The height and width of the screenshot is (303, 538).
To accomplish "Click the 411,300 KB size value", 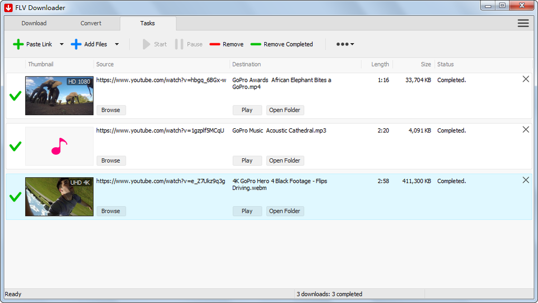I will click(417, 181).
